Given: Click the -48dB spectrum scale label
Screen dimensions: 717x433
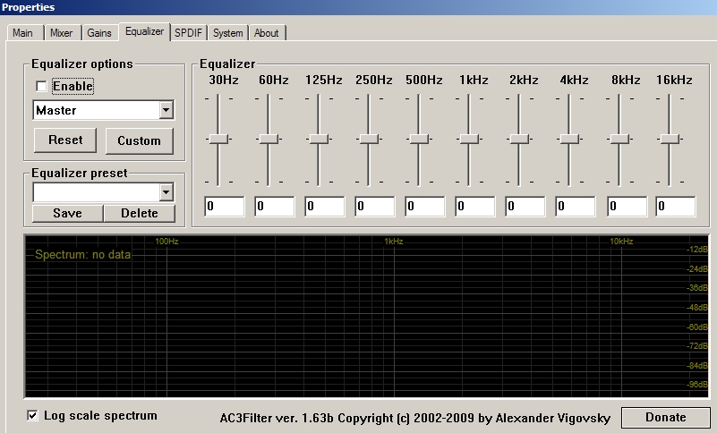Looking at the screenshot, I should tap(697, 307).
